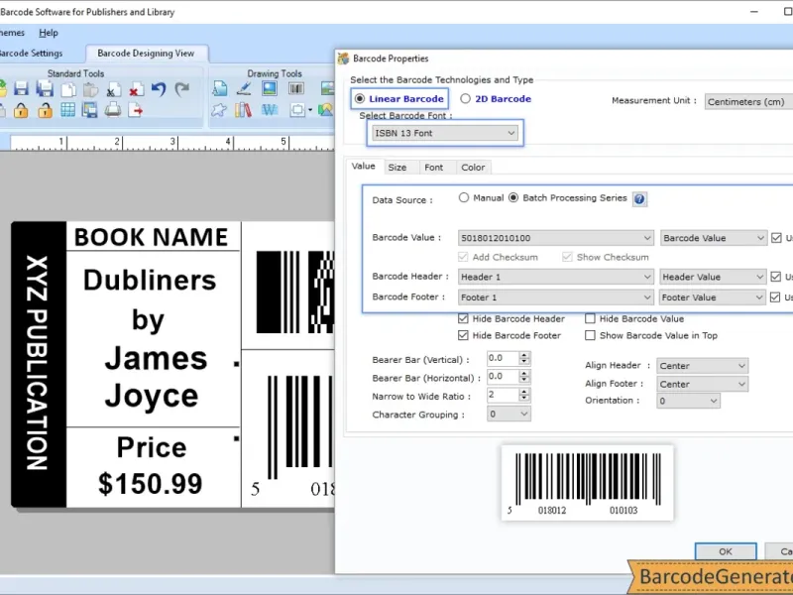The width and height of the screenshot is (793, 595).
Task: Click the Print icon
Action: (x=113, y=110)
